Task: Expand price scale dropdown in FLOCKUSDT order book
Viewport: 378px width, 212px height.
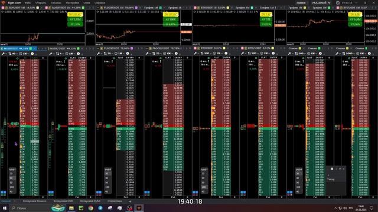Action: point(108,54)
